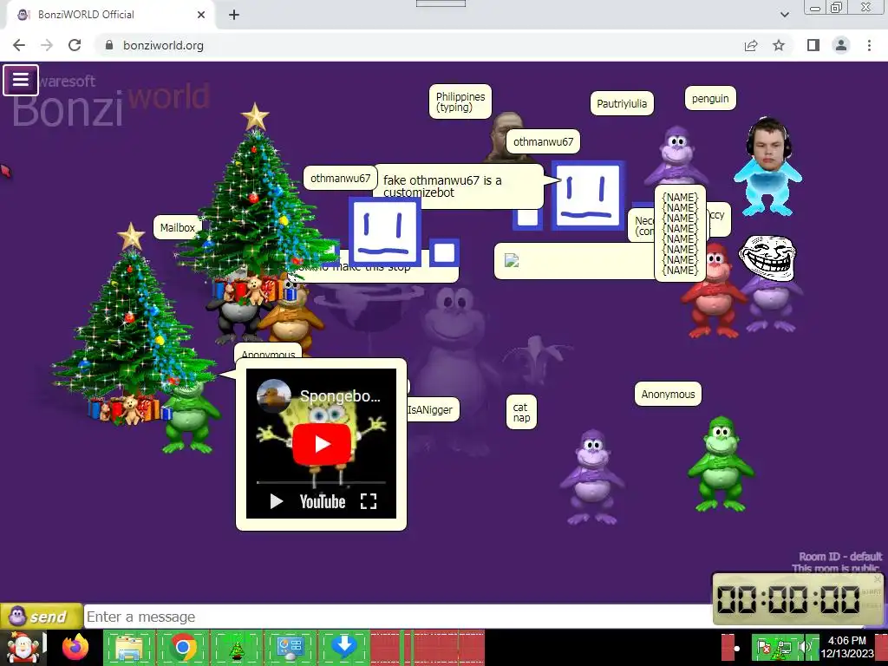Click the broken image icon in the speech bubble
Image resolution: width=888 pixels, height=666 pixels.
512,260
